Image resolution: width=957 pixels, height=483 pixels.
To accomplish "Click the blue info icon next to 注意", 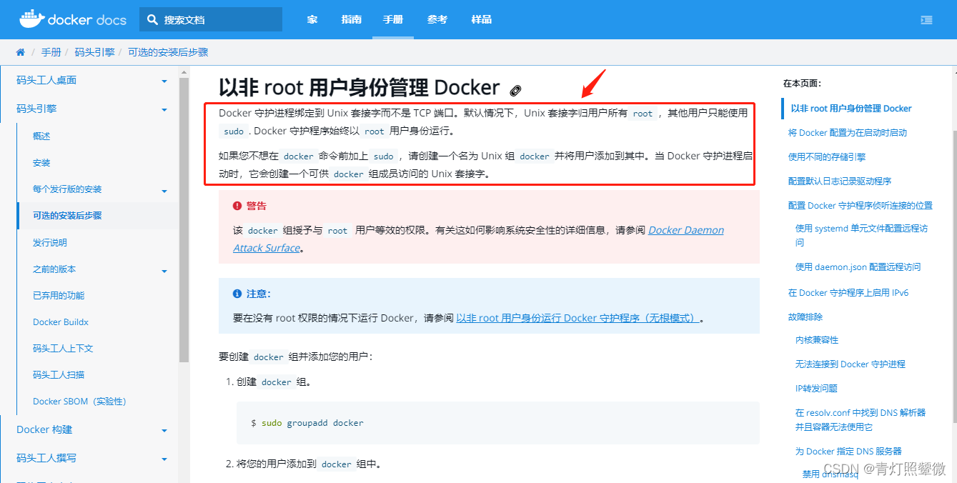I will (x=237, y=294).
